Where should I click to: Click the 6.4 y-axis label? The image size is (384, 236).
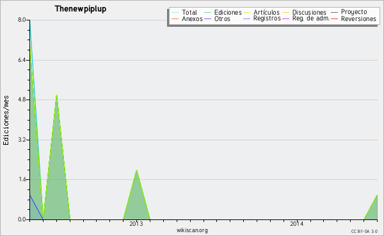(22, 60)
